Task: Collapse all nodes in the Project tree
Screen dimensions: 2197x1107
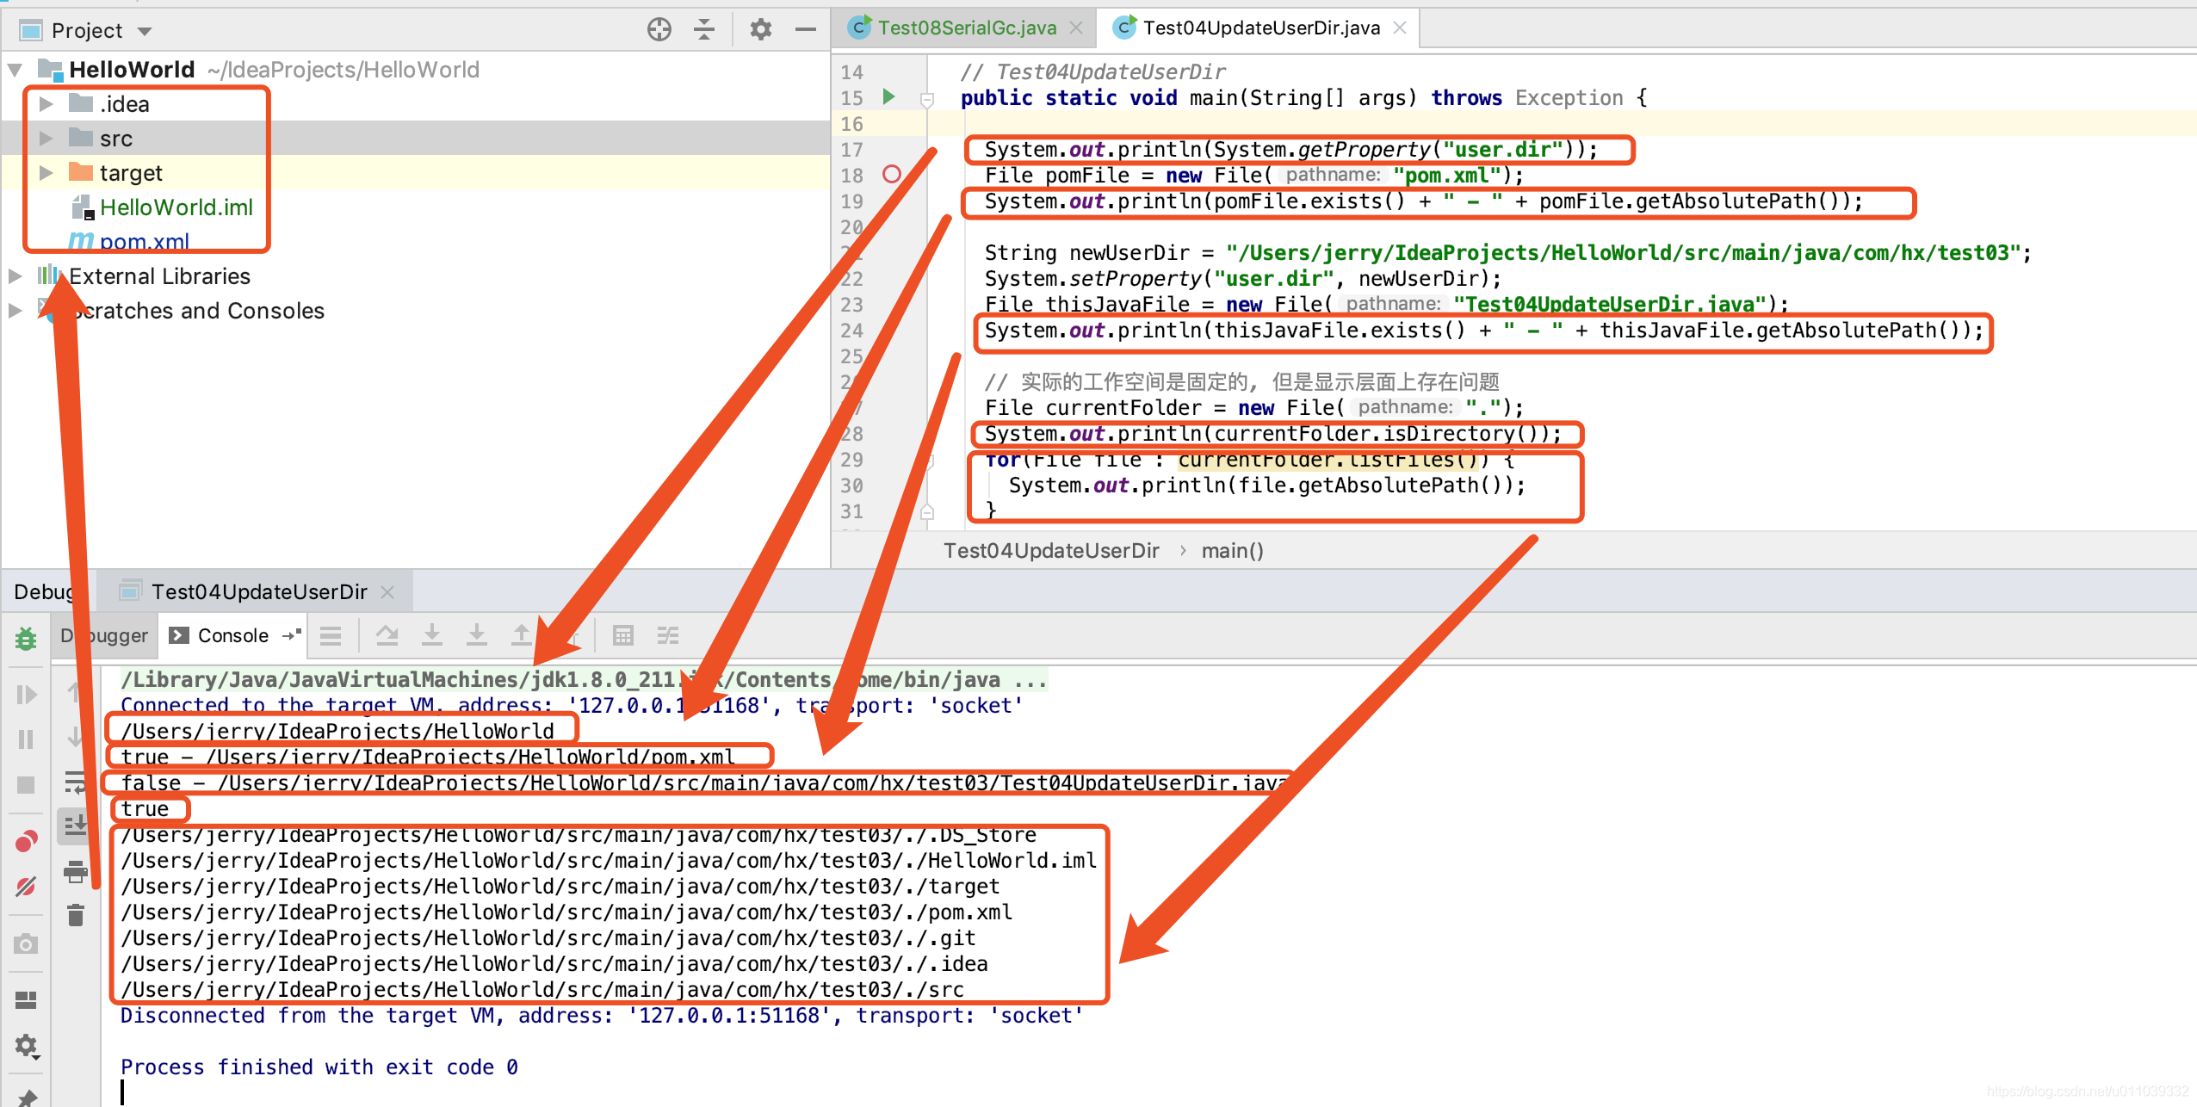Action: point(704,28)
